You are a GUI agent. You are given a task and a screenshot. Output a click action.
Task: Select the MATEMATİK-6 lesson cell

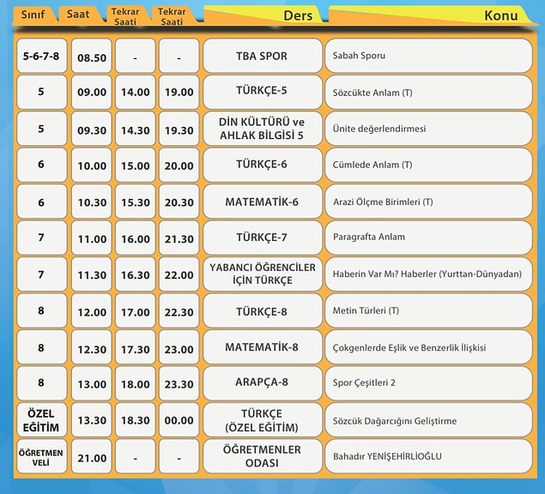click(x=263, y=202)
